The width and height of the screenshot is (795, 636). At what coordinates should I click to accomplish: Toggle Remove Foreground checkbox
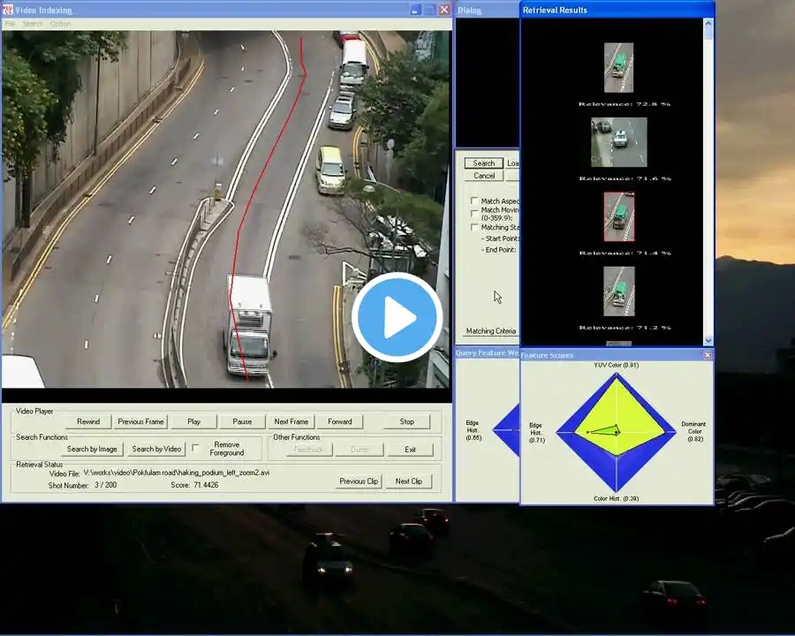click(x=196, y=448)
